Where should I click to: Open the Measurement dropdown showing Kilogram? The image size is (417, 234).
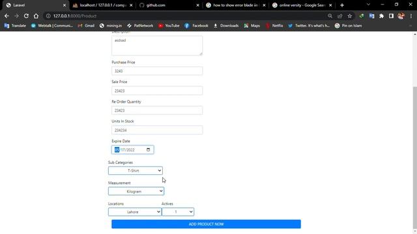[x=136, y=191]
